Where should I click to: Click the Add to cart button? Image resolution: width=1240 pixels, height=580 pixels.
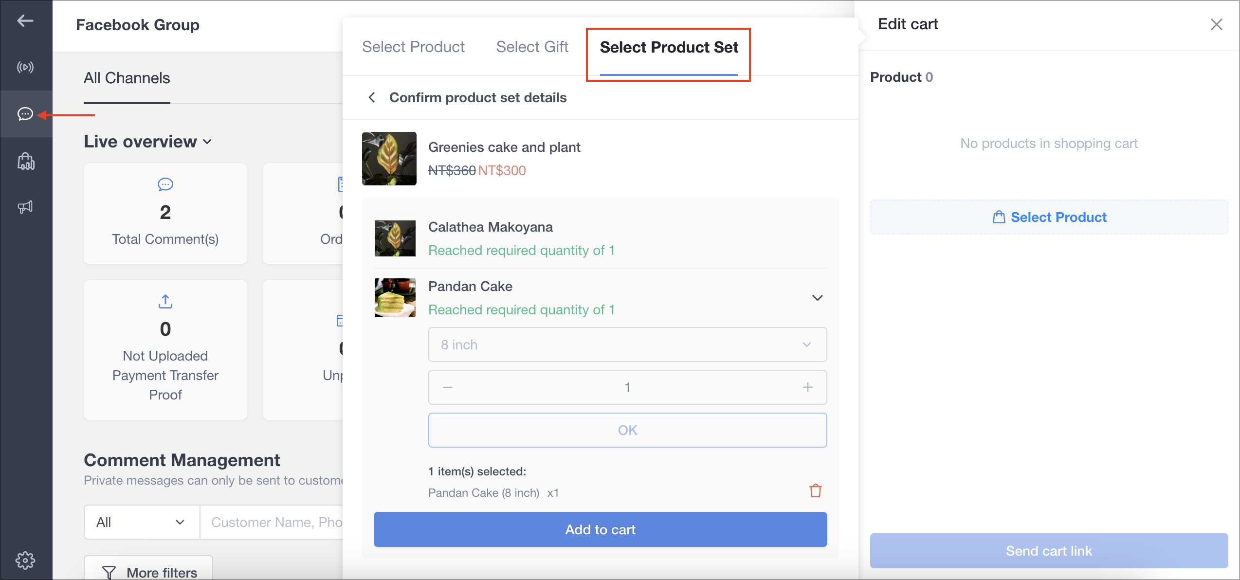tap(600, 529)
